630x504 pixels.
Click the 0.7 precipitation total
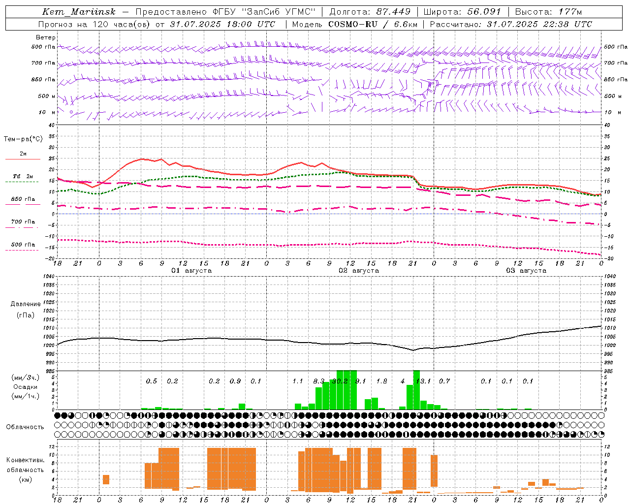coord(444,381)
